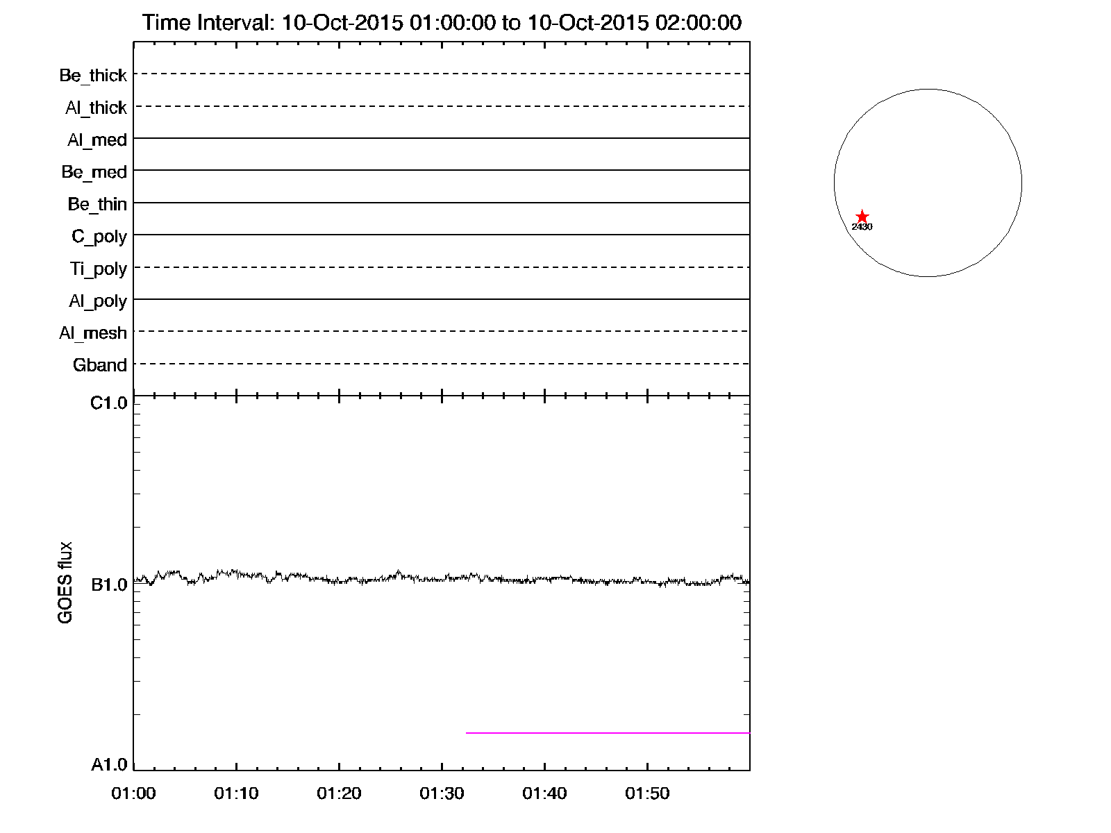Click the 01:30 time axis label
The height and width of the screenshot is (833, 1111).
[442, 793]
